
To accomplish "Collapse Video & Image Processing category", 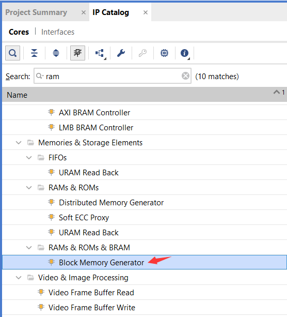I will 19,278.
